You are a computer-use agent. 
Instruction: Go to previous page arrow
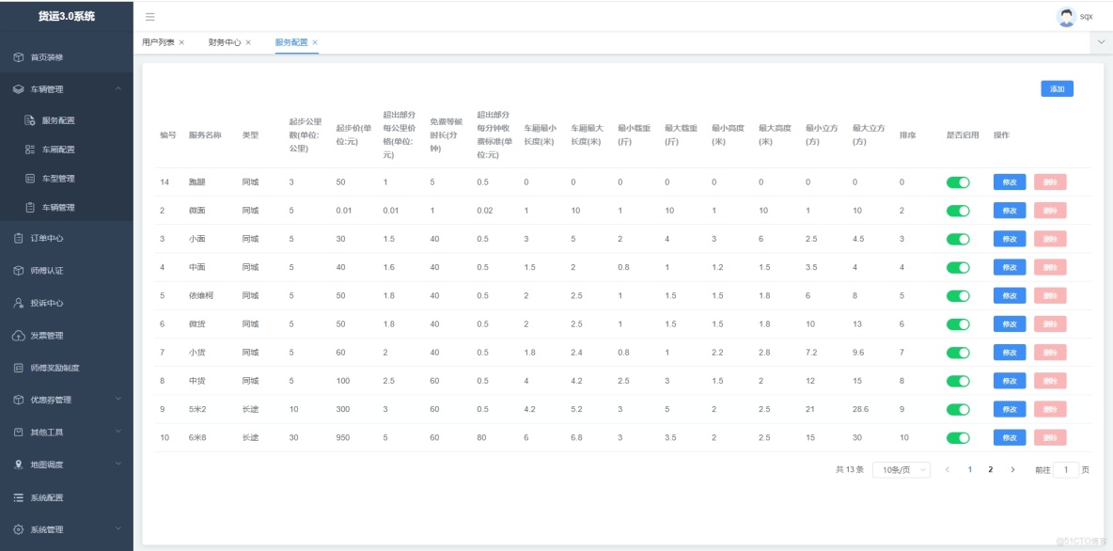click(x=948, y=469)
